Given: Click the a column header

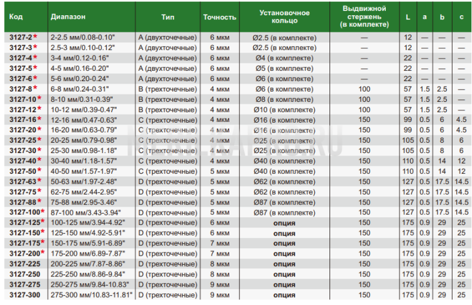Looking at the screenshot, I should click(x=424, y=17).
